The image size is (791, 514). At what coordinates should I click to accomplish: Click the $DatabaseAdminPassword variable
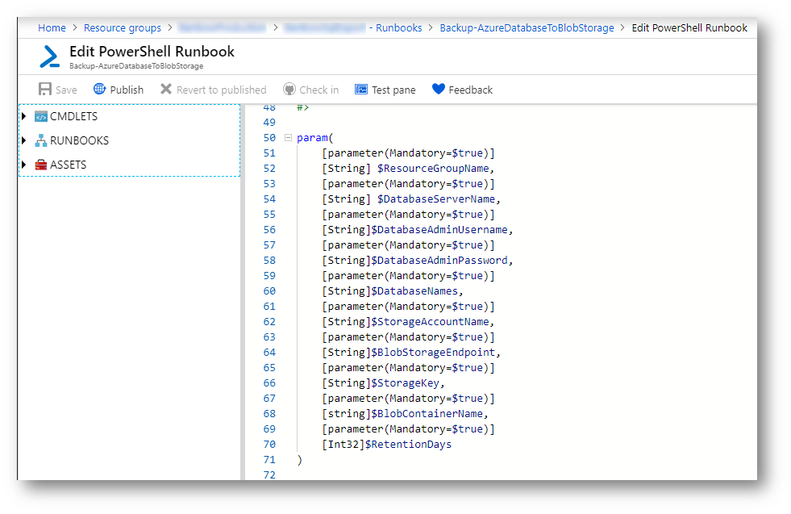tap(439, 261)
